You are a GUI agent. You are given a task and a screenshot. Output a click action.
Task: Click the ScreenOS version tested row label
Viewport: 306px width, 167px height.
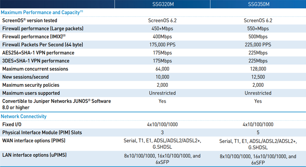[30, 20]
